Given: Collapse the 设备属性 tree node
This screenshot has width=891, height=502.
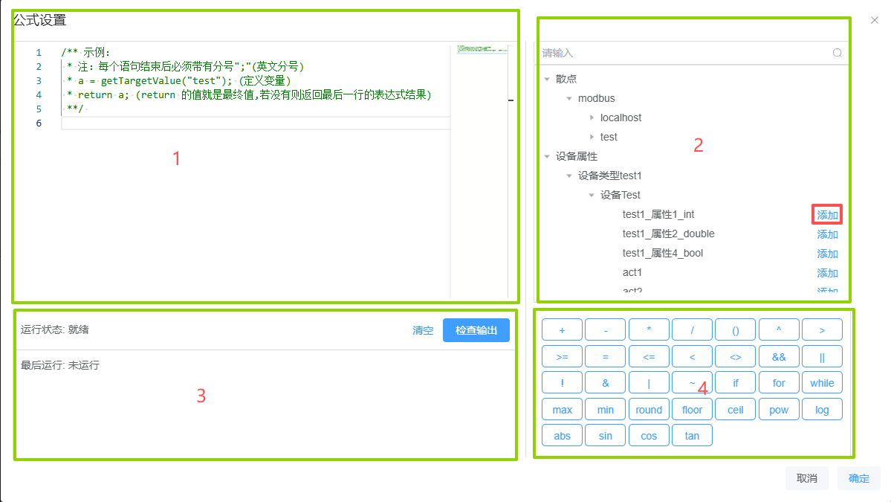Looking at the screenshot, I should pyautogui.click(x=547, y=156).
